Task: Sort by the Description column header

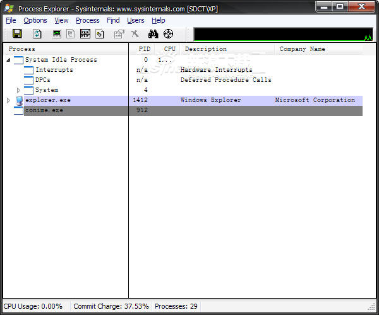Action: (x=227, y=49)
